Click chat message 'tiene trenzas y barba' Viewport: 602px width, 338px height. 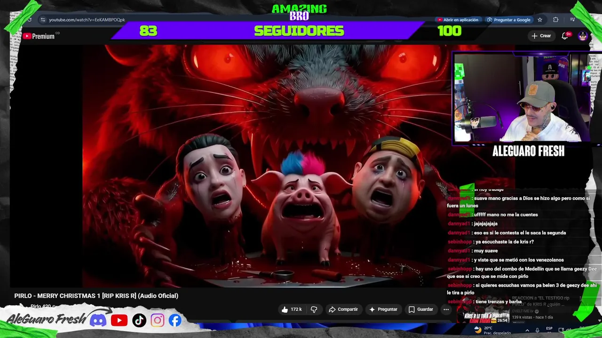point(498,302)
